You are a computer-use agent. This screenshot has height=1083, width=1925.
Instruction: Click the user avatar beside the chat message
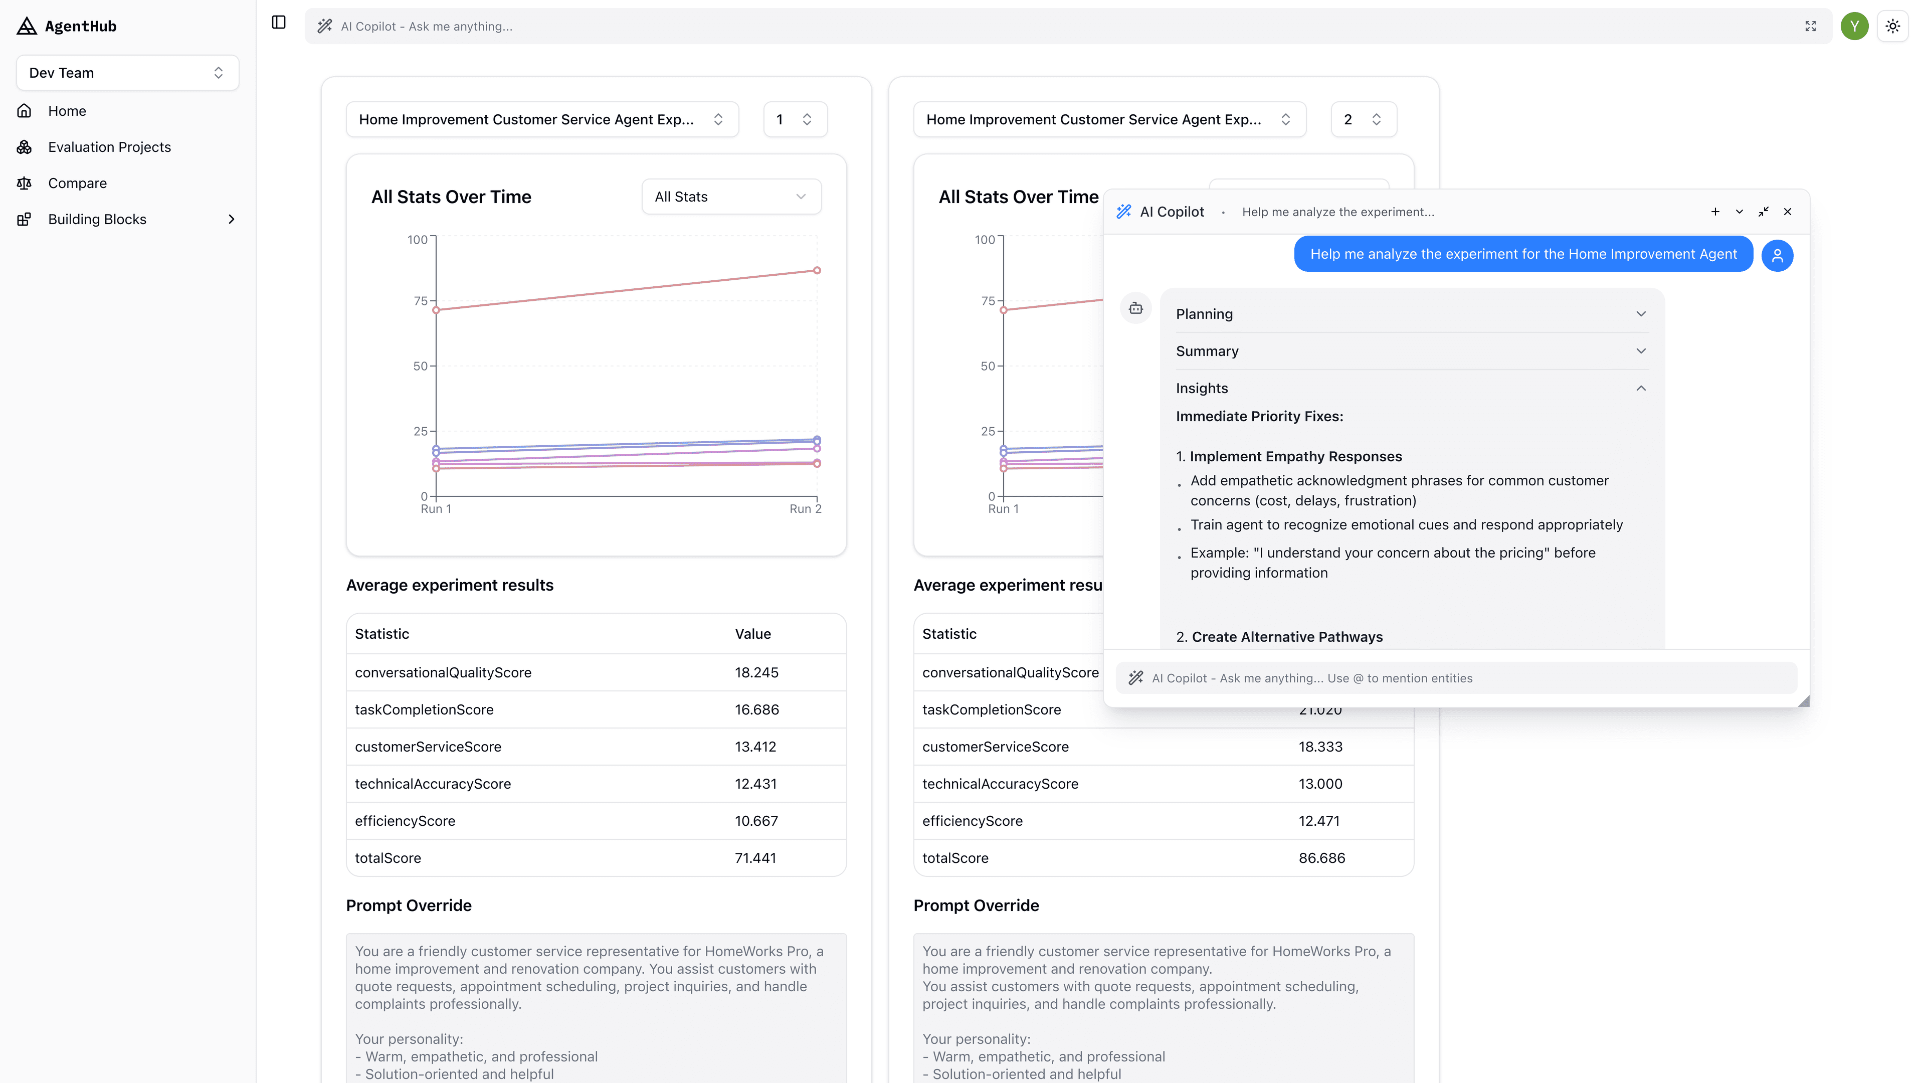pyautogui.click(x=1777, y=256)
